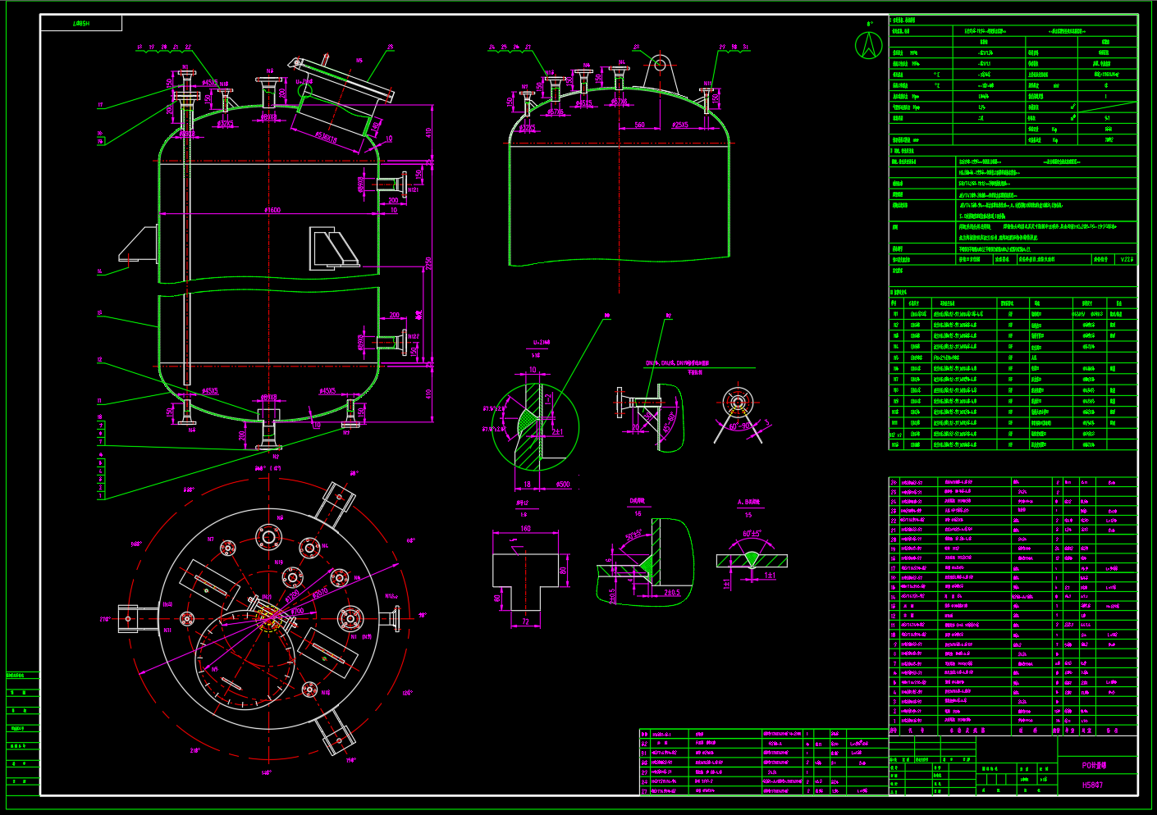
Task: Select the bracket symbol on the vessel shell
Action: click(333, 248)
